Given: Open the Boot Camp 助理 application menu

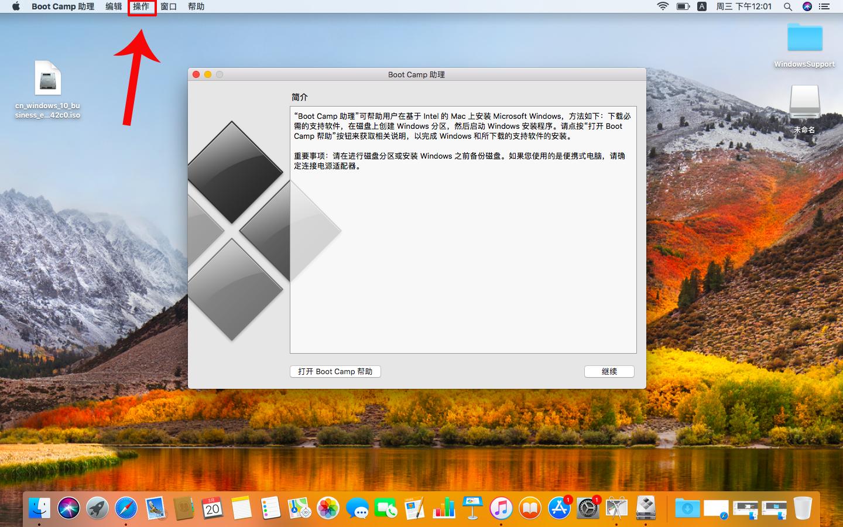Looking at the screenshot, I should coord(62,6).
